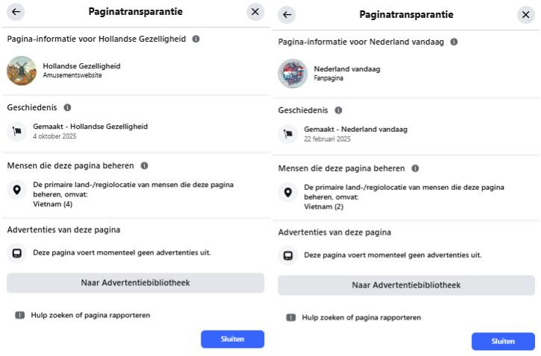Click back arrow in right Paginatransparantie panel
The image size is (541, 356).
point(287,15)
